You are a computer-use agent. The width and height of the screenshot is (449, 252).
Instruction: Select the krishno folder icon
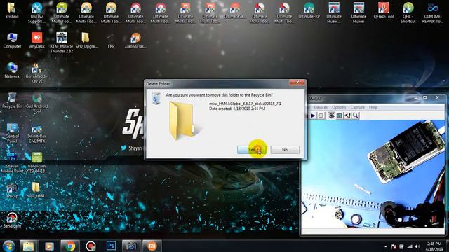pyautogui.click(x=12, y=10)
